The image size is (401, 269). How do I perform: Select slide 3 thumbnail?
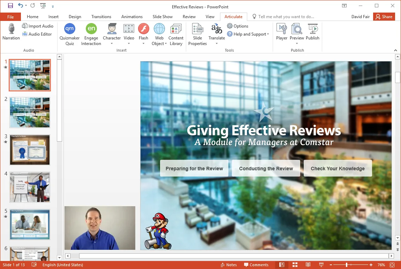pos(30,150)
